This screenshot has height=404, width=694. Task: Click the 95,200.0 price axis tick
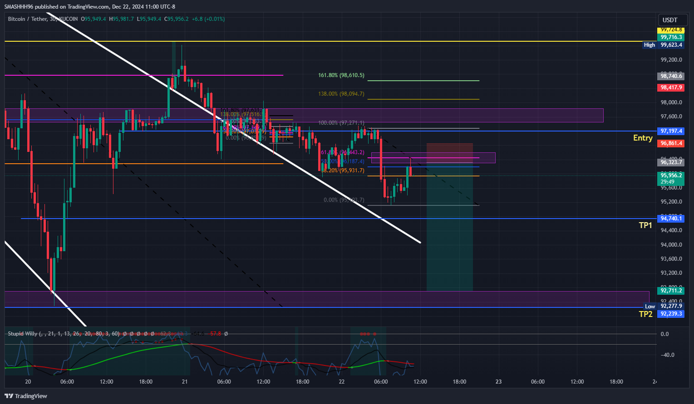pos(671,202)
